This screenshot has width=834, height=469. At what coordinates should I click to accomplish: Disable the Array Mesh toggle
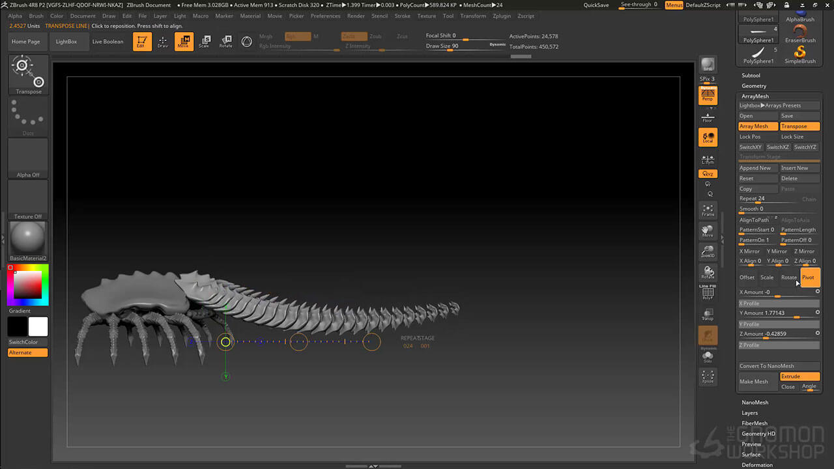click(x=758, y=126)
